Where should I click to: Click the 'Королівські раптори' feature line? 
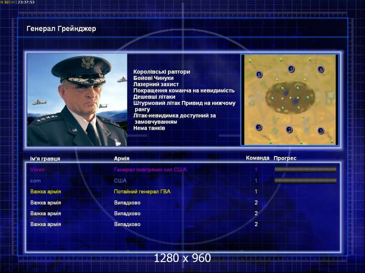click(x=162, y=72)
